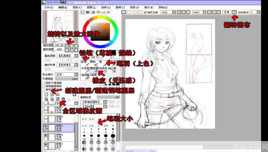Screen dimensions: 268x152
Task: Show layer 图层5 using its visibility box
Action: coord(46,117)
